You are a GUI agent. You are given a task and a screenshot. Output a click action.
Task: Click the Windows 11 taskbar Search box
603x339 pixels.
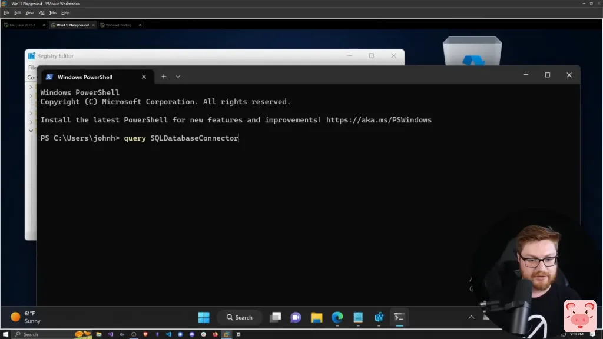tap(240, 317)
